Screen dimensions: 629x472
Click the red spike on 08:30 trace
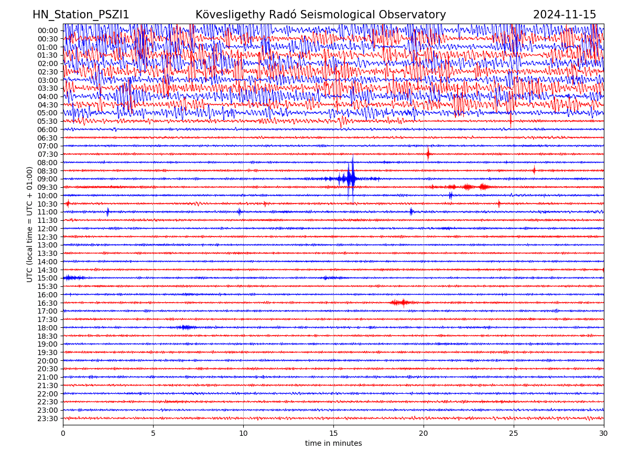[x=534, y=170]
